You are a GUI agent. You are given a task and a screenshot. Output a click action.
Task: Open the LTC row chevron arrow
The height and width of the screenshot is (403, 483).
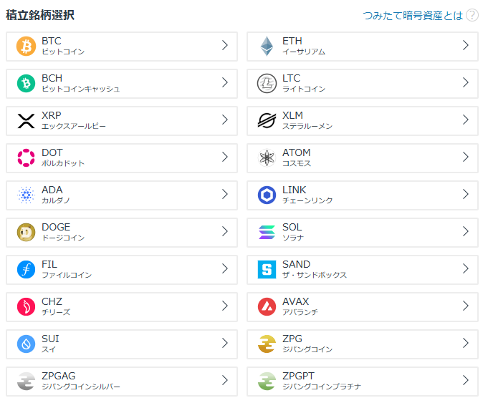[466, 82]
